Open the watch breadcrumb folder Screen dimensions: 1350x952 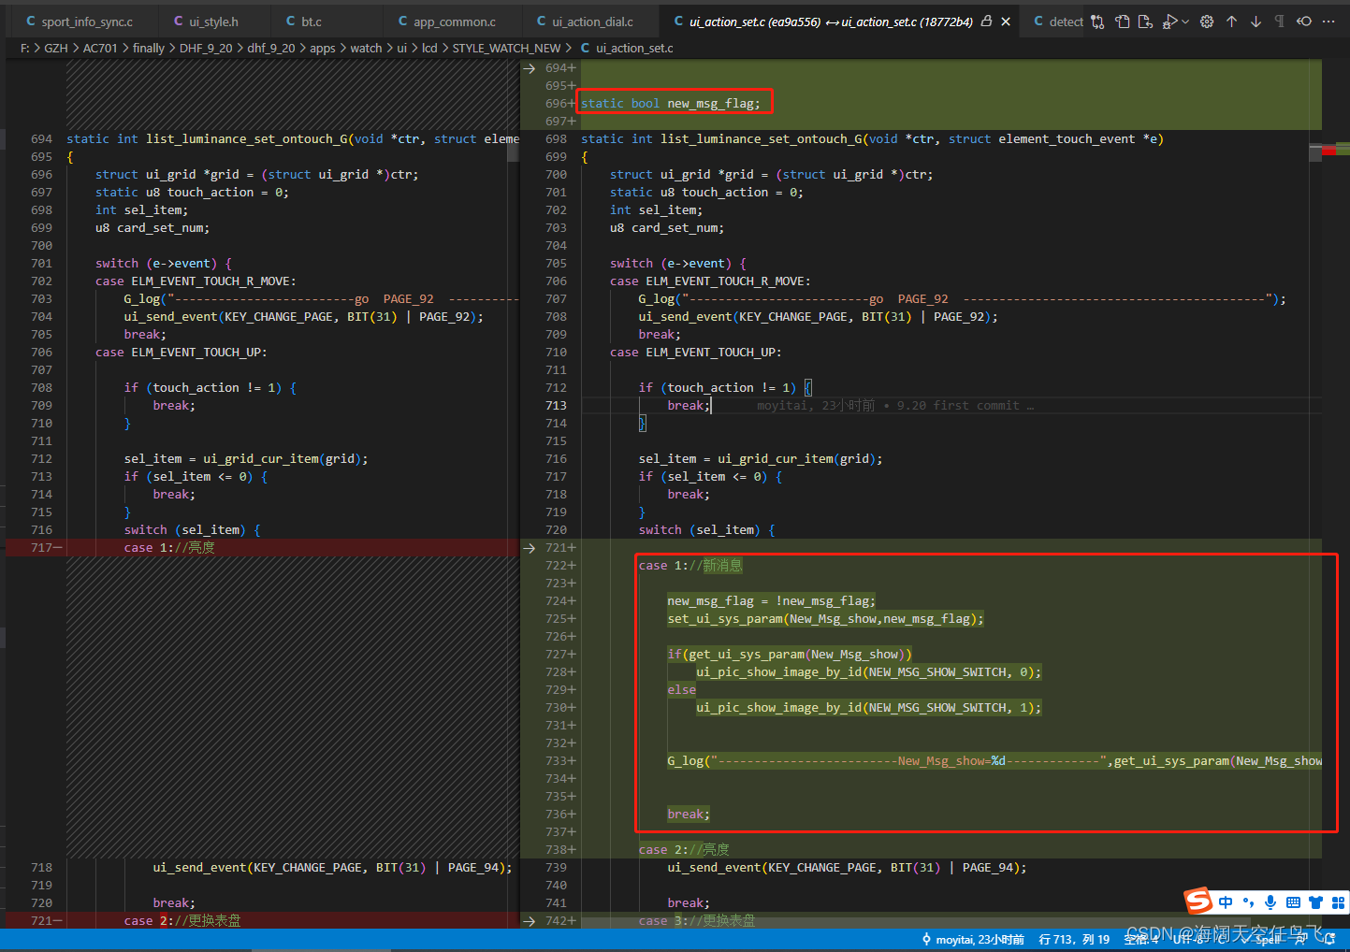(x=366, y=48)
